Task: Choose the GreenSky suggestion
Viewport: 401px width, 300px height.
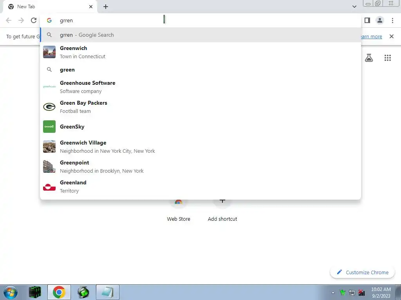Action: point(201,127)
